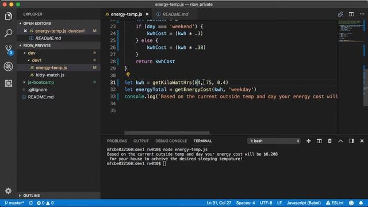368x207 pixels.
Task: Expand the OUTLINE section
Action: (32, 195)
